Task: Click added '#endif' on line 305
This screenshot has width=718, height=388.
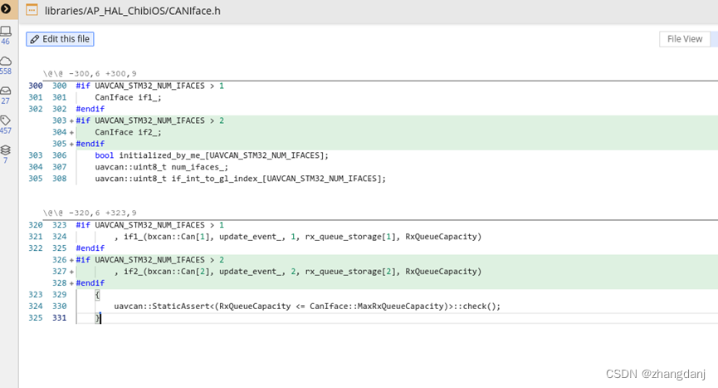Action: (x=90, y=144)
